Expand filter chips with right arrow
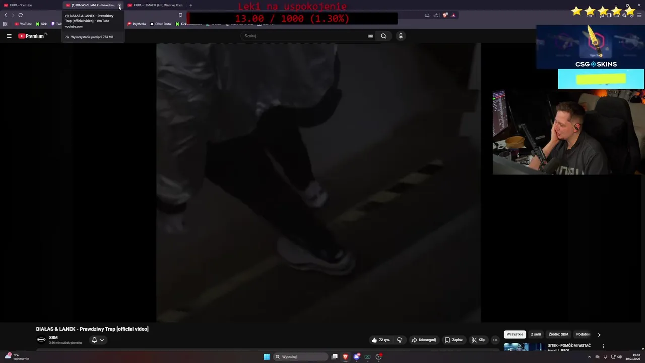The height and width of the screenshot is (363, 645). click(x=599, y=334)
